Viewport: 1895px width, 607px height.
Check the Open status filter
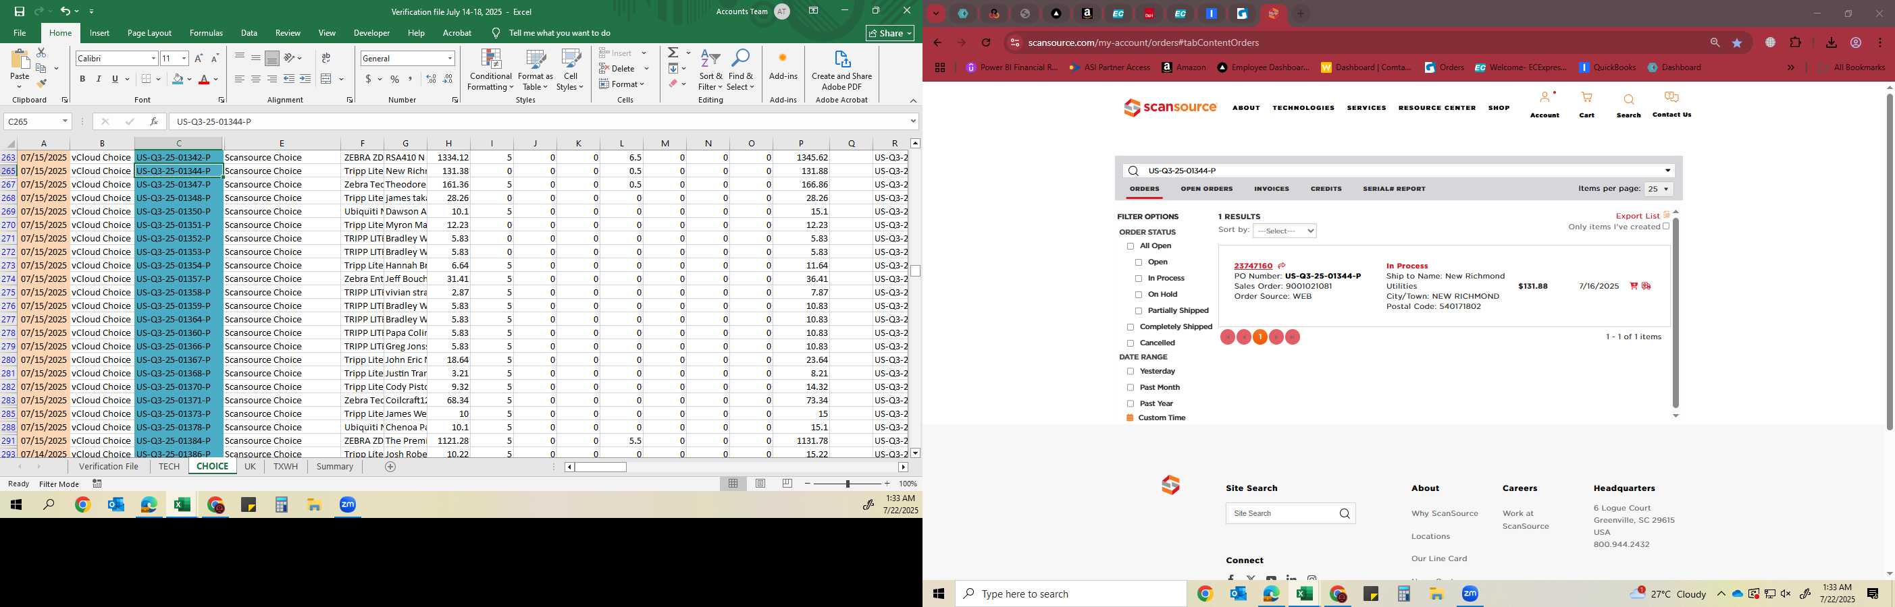tap(1139, 262)
